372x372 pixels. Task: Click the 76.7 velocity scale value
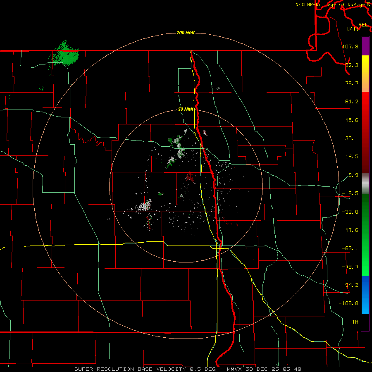(x=352, y=83)
